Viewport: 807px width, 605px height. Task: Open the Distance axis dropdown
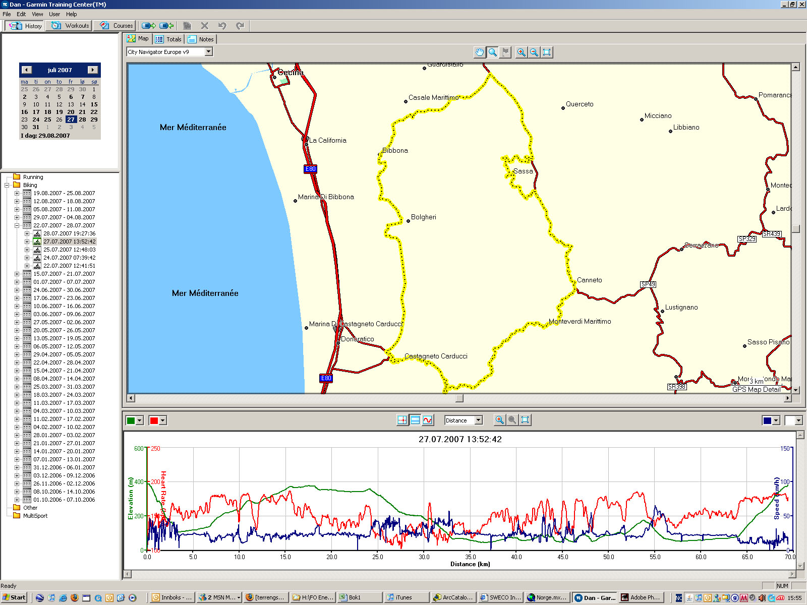point(479,420)
